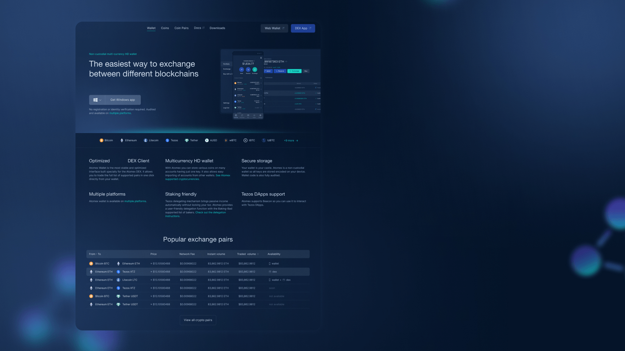Select the Litecoin icon in the coin strip
The image size is (625, 351).
(x=146, y=140)
